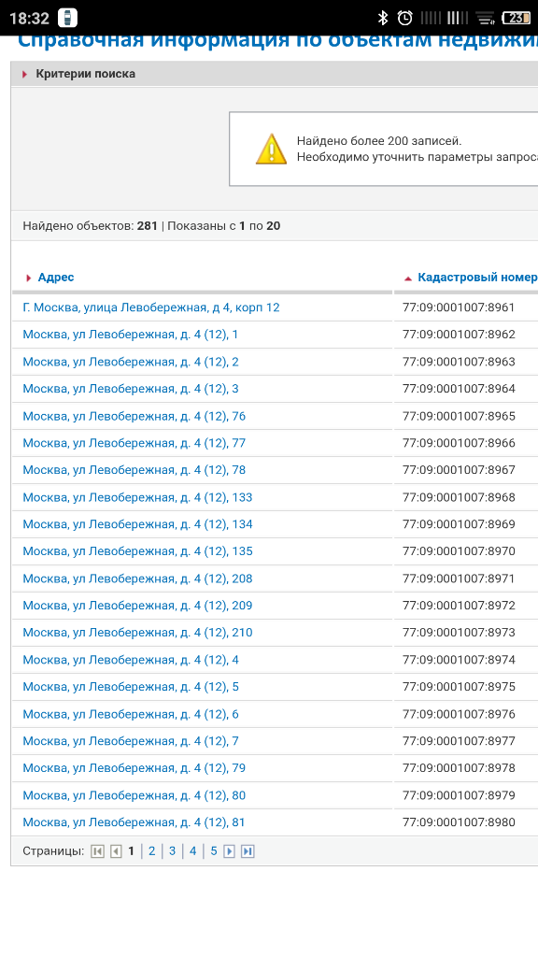This screenshot has height=957, width=538.
Task: Open address Левобережная д. 4 (12), 79
Action: tap(134, 768)
